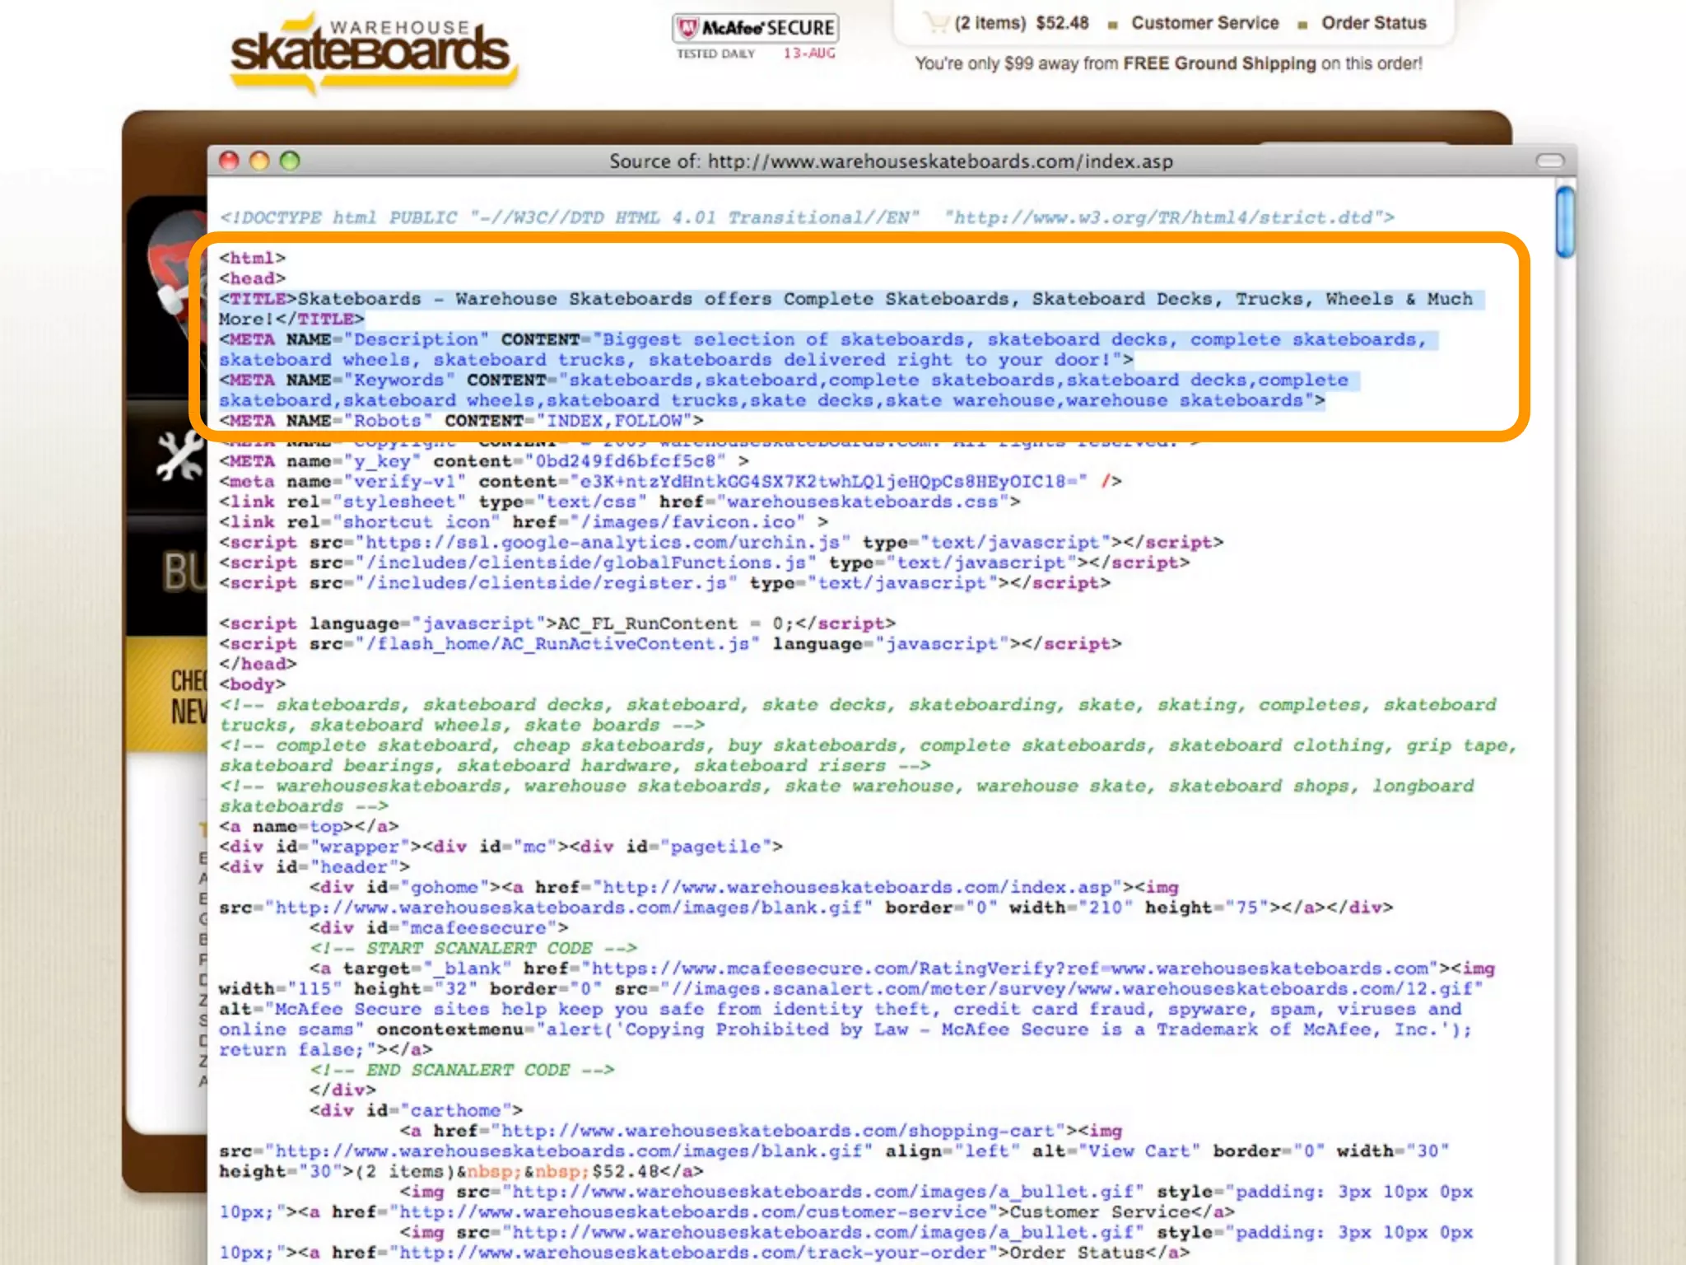Zoom source window with green button
1686x1265 pixels.
pyautogui.click(x=290, y=161)
